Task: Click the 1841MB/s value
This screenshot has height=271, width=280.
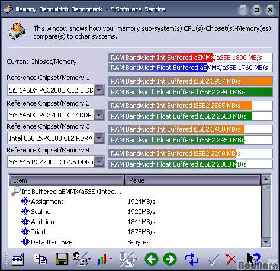Action: click(x=141, y=222)
